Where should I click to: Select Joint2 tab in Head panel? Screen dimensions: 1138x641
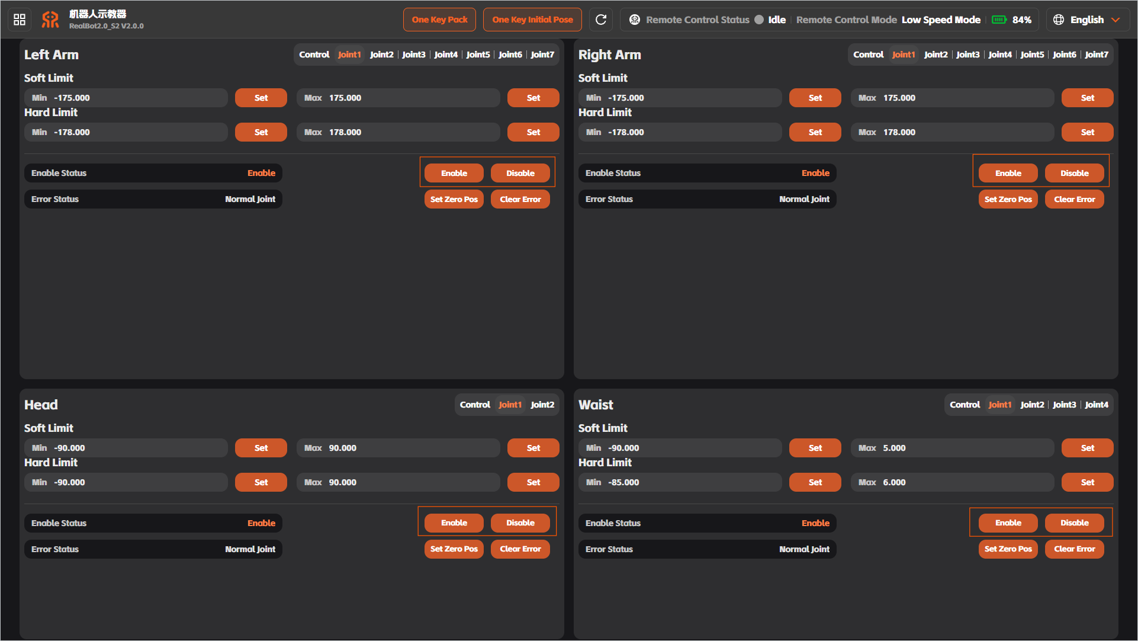(x=542, y=405)
